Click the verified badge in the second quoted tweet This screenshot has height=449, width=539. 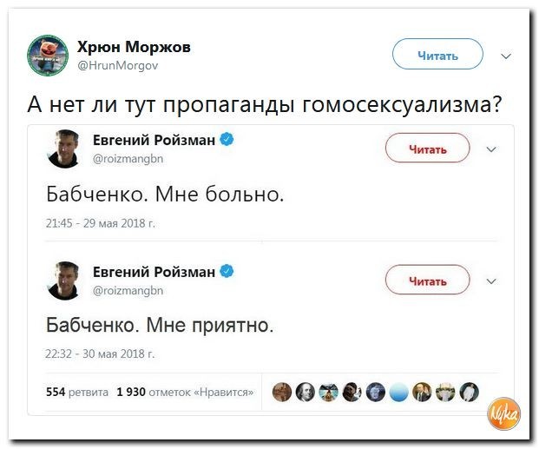coord(226,272)
